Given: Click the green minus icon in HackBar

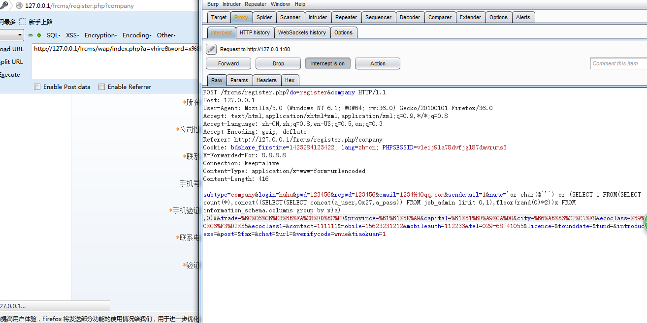Looking at the screenshot, I should [x=31, y=35].
